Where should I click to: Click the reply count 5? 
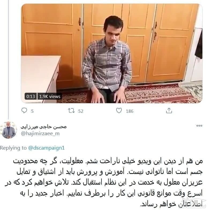(32, 111)
